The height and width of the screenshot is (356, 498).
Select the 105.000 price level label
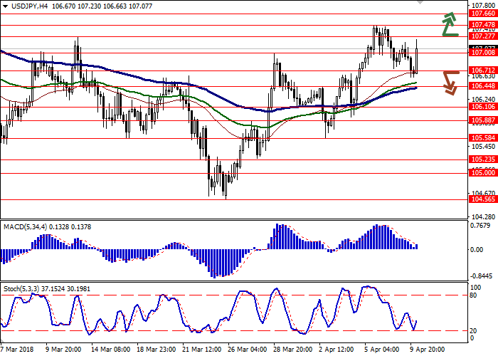click(x=483, y=172)
